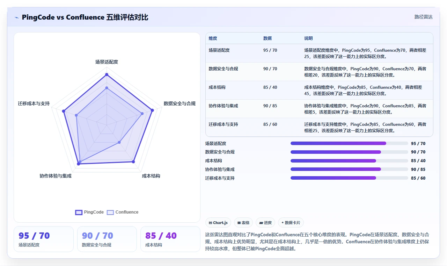The width and height of the screenshot is (447, 266).
Task: Toggle the Confluence legend entry
Action: pos(123,212)
